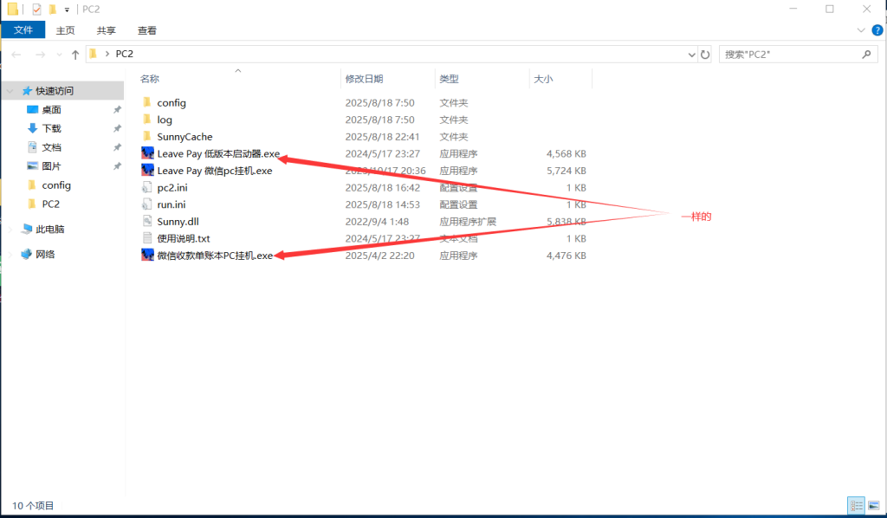
Task: Switch to details view layout
Action: point(856,505)
